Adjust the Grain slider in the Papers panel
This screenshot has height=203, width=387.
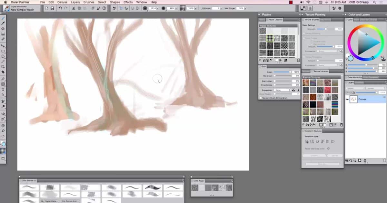click(x=290, y=72)
